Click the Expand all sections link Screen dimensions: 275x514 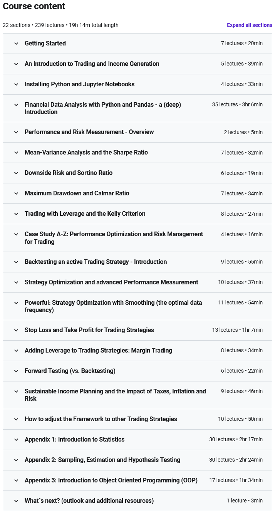pos(249,25)
